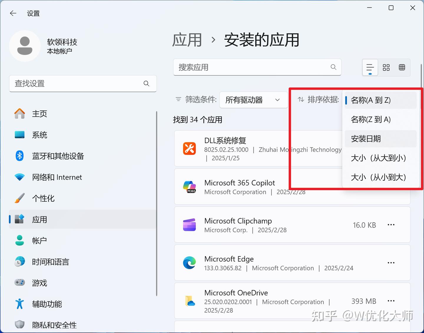The width and height of the screenshot is (424, 333).
Task: Click the 393 MB size value
Action: pos(364,301)
